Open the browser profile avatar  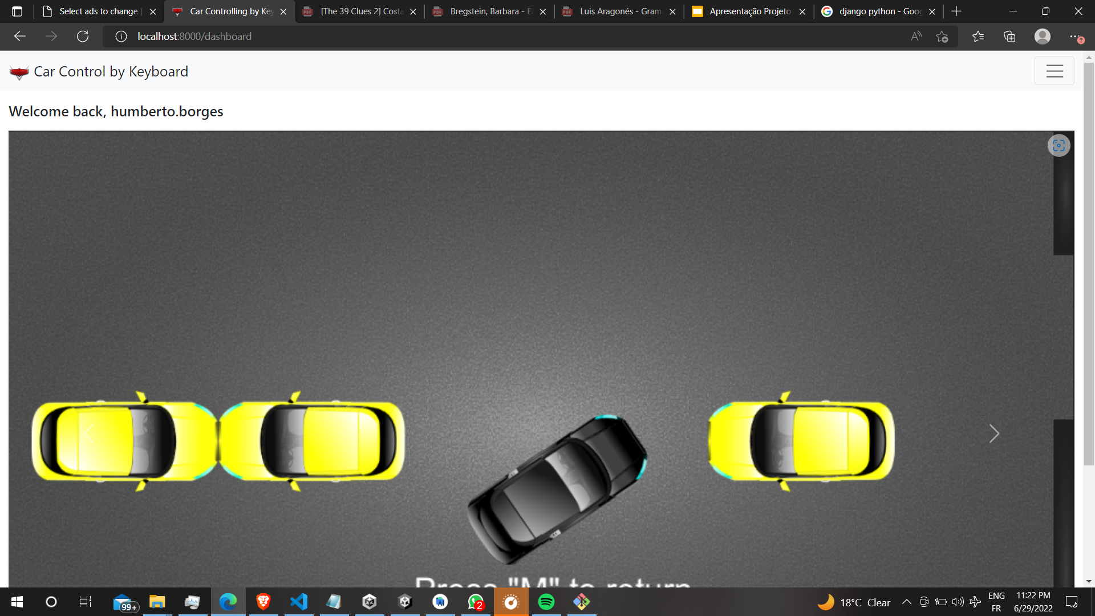[1043, 37]
